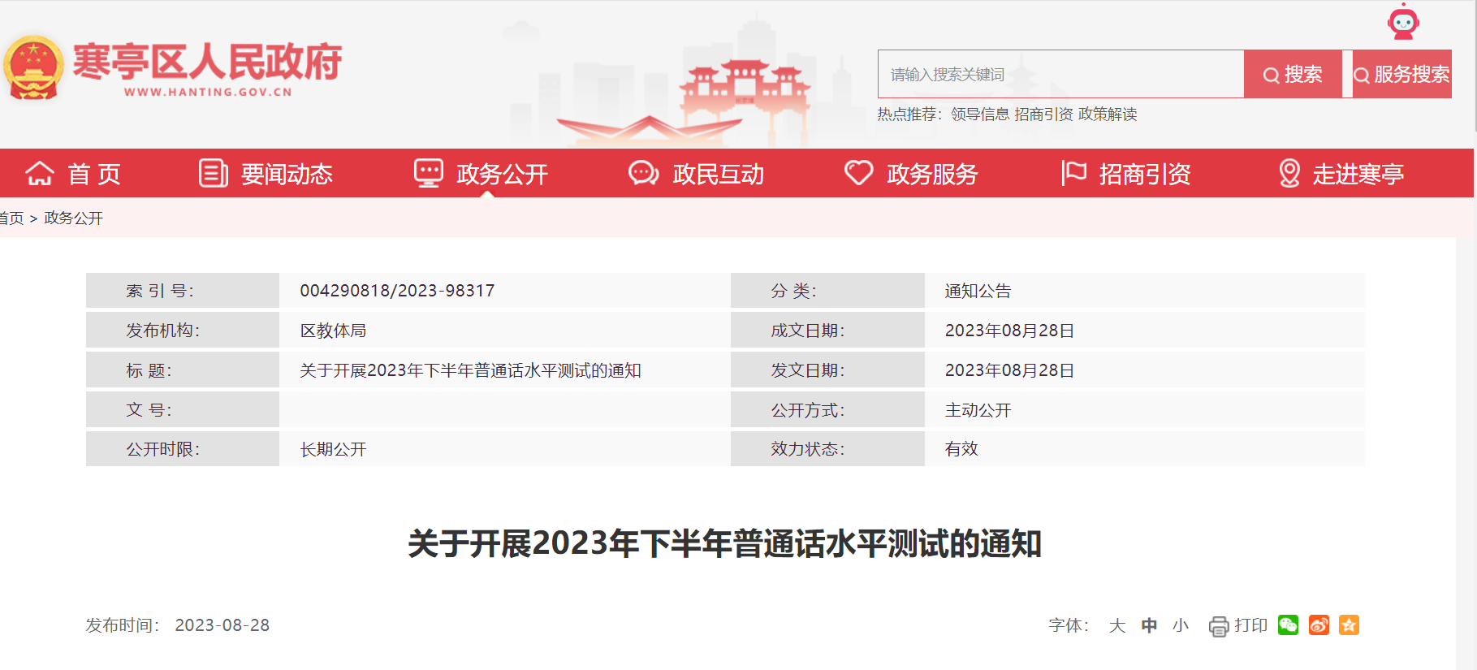Click the flag investment icon
Screen dimensions: 1477x670
point(1073,173)
